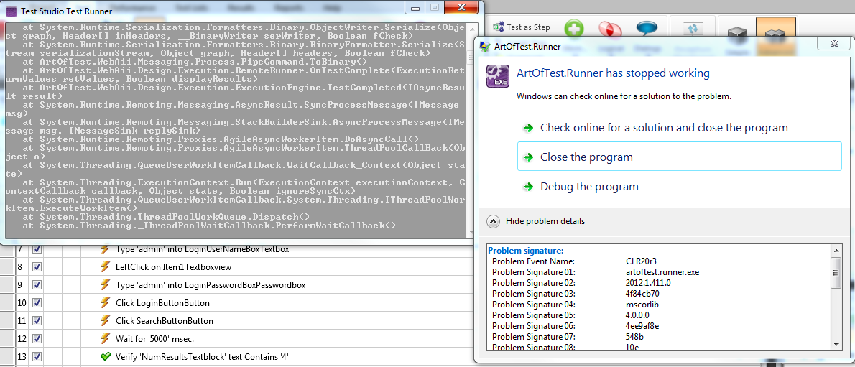Viewport: 855px width, 367px height.
Task: Click the Test as Step button label
Action: [528, 27]
